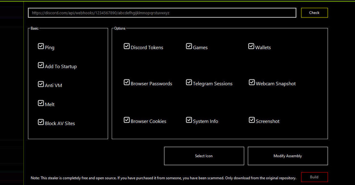Toggle the Discord Tokens checkbox
This screenshot has width=355, height=185.
[127, 46]
